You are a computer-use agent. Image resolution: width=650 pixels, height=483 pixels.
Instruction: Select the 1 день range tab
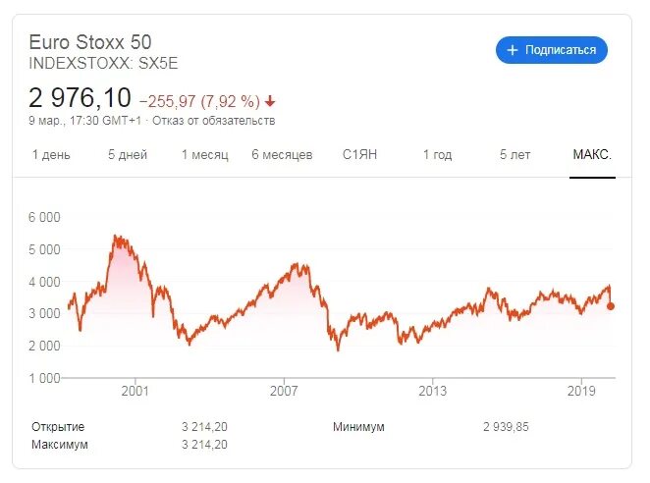coord(51,155)
